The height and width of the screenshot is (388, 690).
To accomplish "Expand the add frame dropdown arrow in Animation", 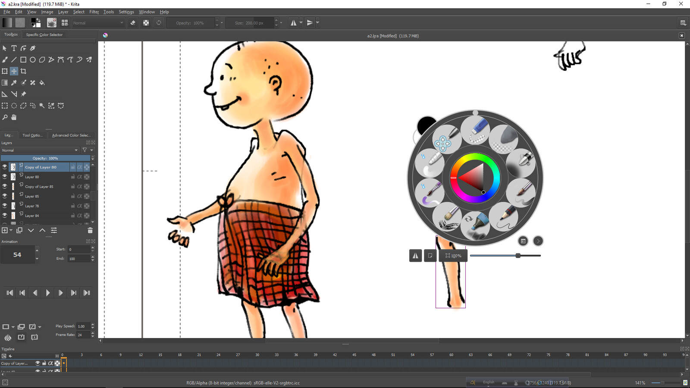I will (13, 327).
